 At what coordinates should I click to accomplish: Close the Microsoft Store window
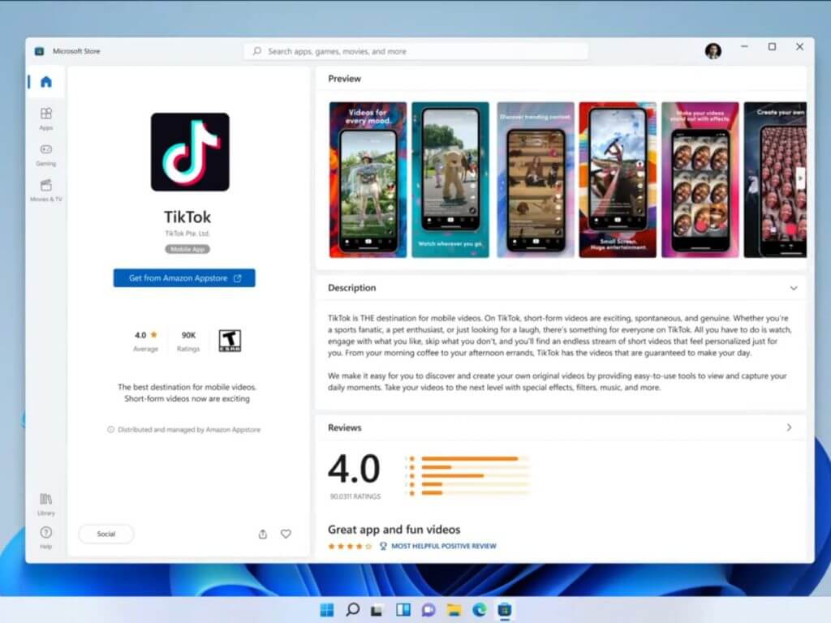pyautogui.click(x=799, y=46)
